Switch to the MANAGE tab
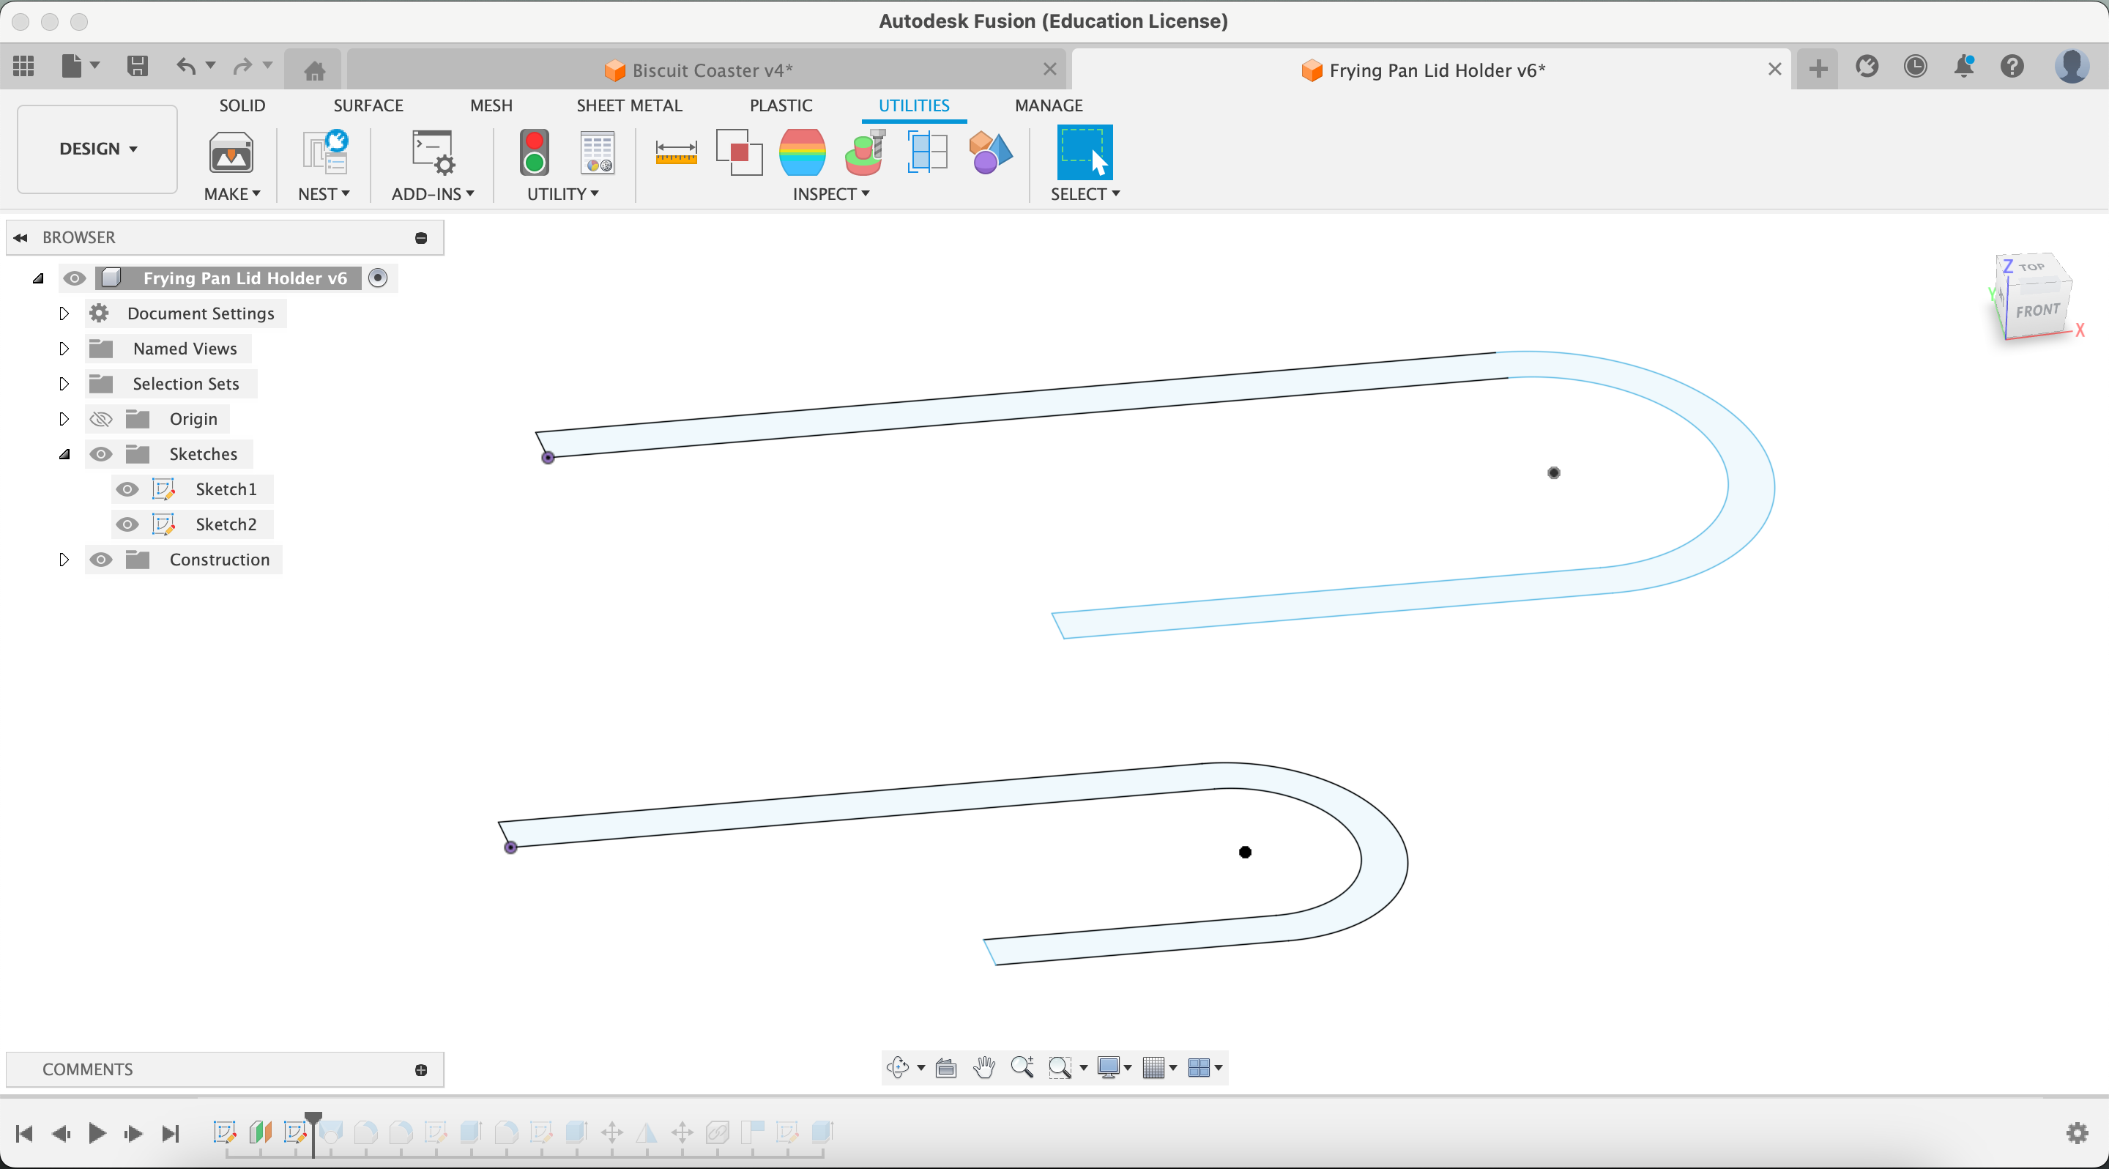 point(1049,105)
